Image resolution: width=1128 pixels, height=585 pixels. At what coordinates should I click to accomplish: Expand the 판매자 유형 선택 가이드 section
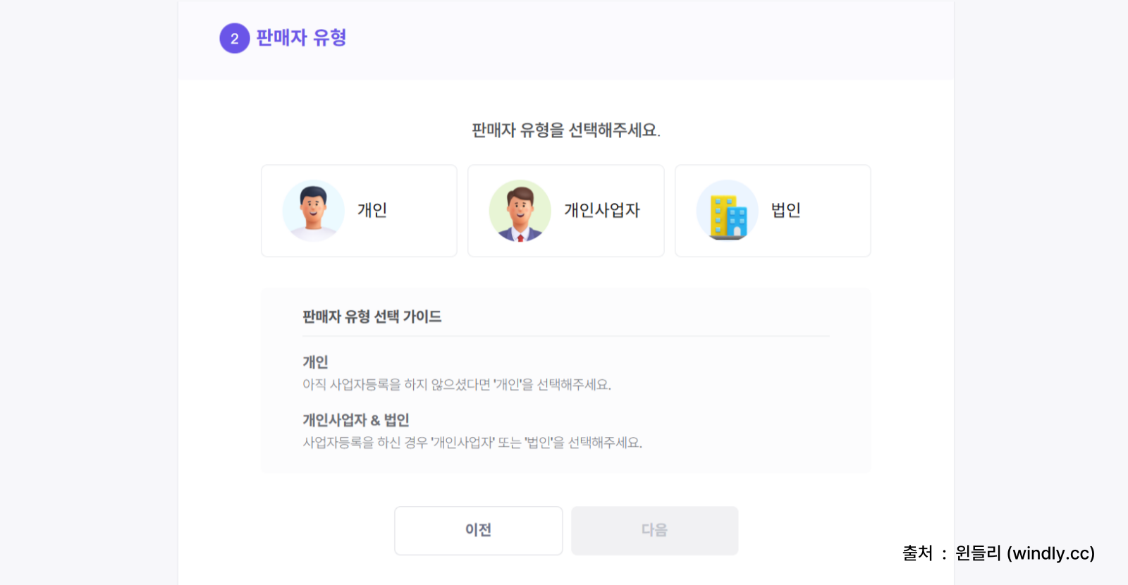372,316
